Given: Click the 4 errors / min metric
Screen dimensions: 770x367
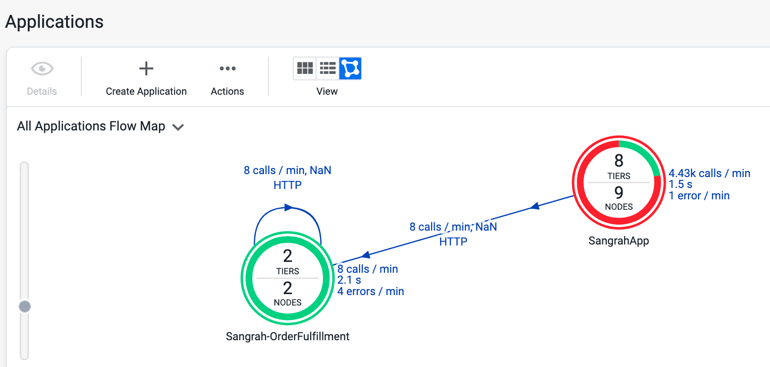Looking at the screenshot, I should click(x=371, y=292).
